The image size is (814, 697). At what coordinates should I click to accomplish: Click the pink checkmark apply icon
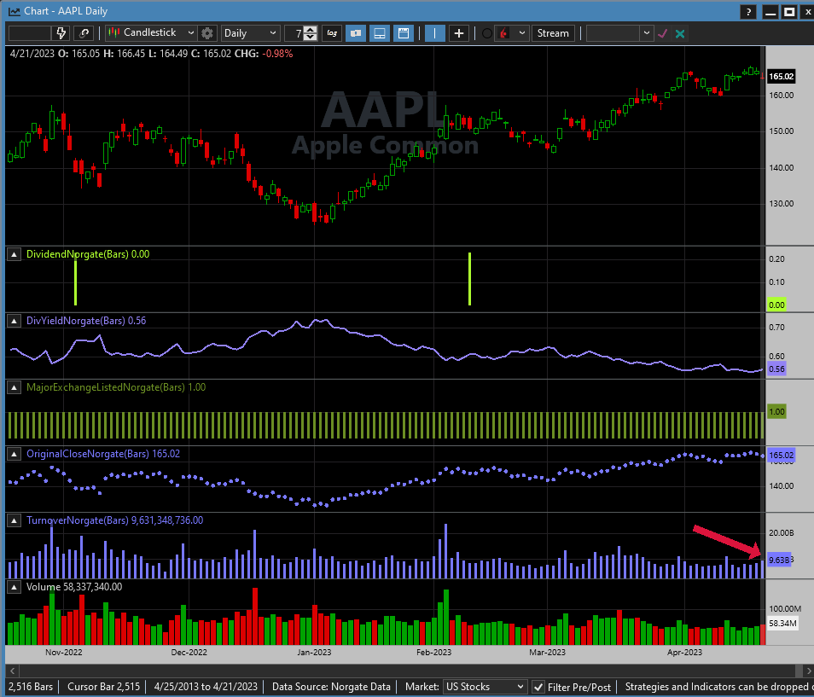662,33
